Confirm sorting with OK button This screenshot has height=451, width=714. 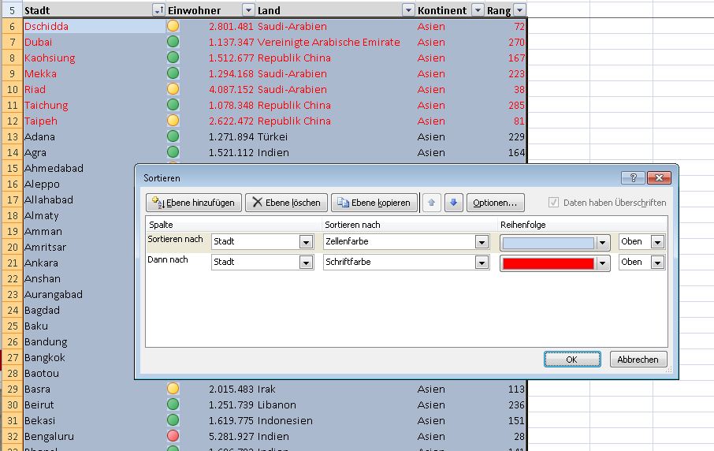pos(572,359)
